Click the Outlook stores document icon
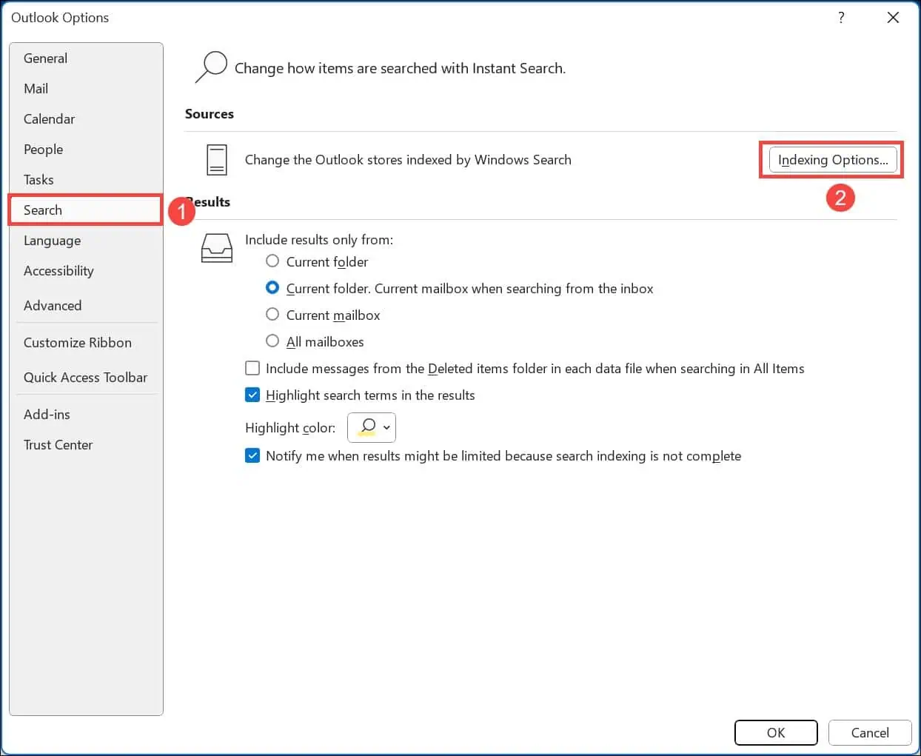 217,160
